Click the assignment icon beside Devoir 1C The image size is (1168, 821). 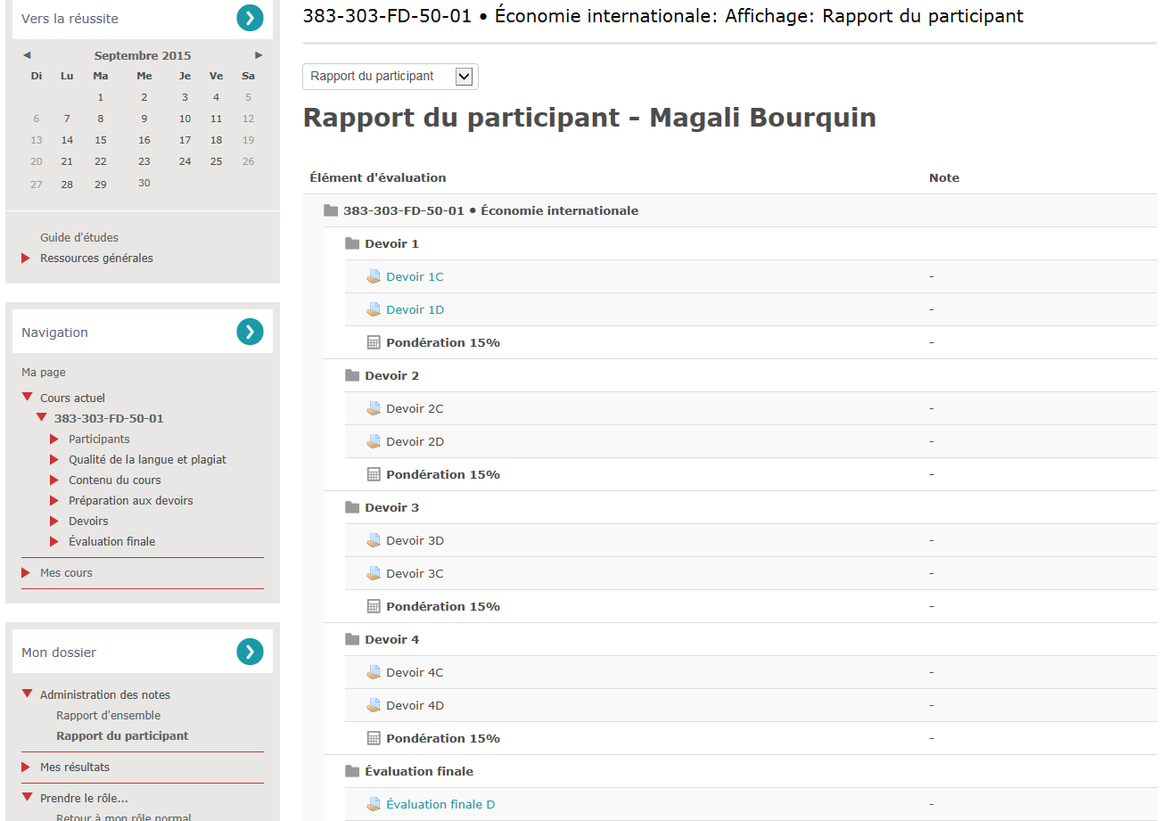[x=374, y=276]
